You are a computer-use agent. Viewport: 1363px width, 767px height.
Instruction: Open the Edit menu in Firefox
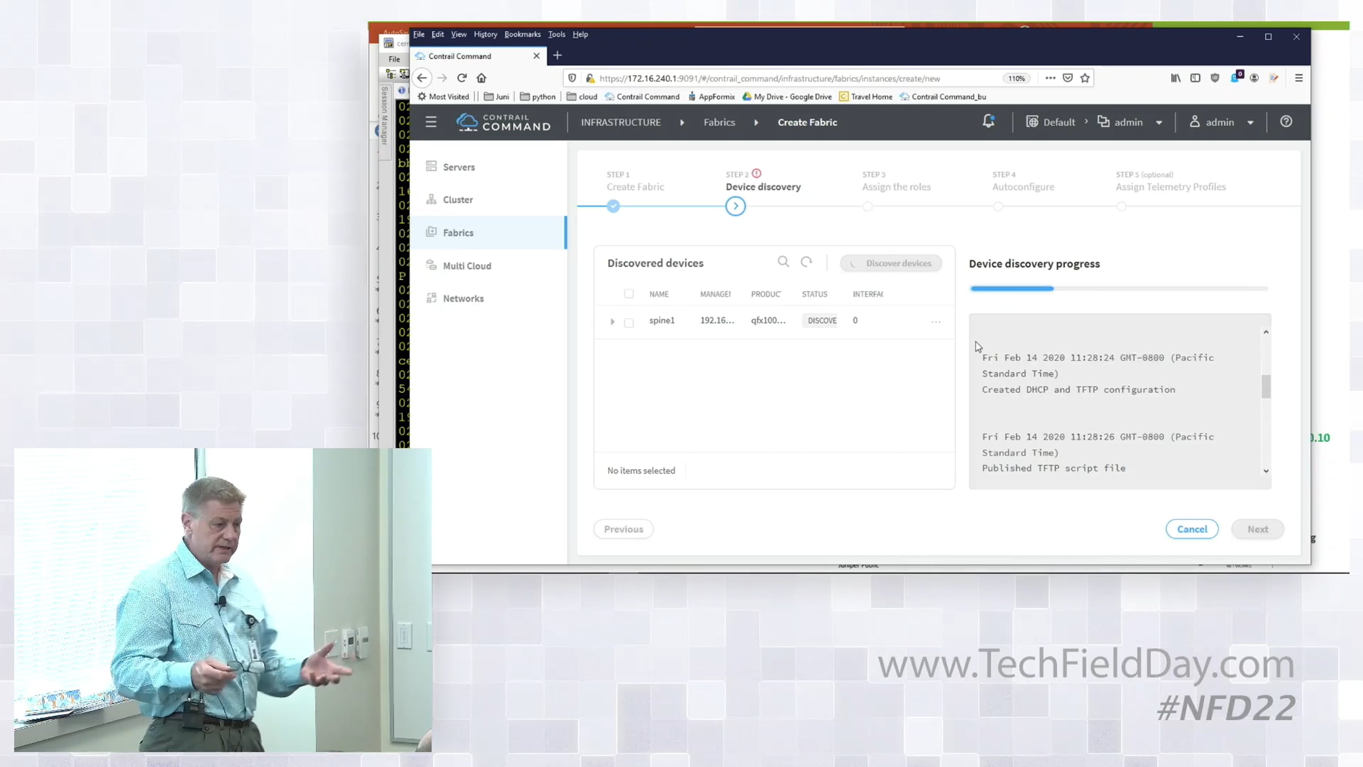[x=437, y=34]
